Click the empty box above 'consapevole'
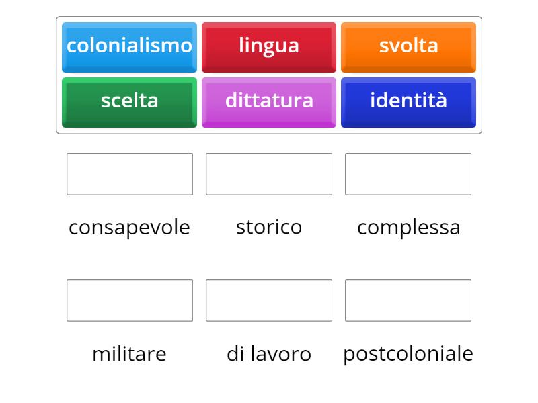The height and width of the screenshot is (403, 538). coord(130,174)
